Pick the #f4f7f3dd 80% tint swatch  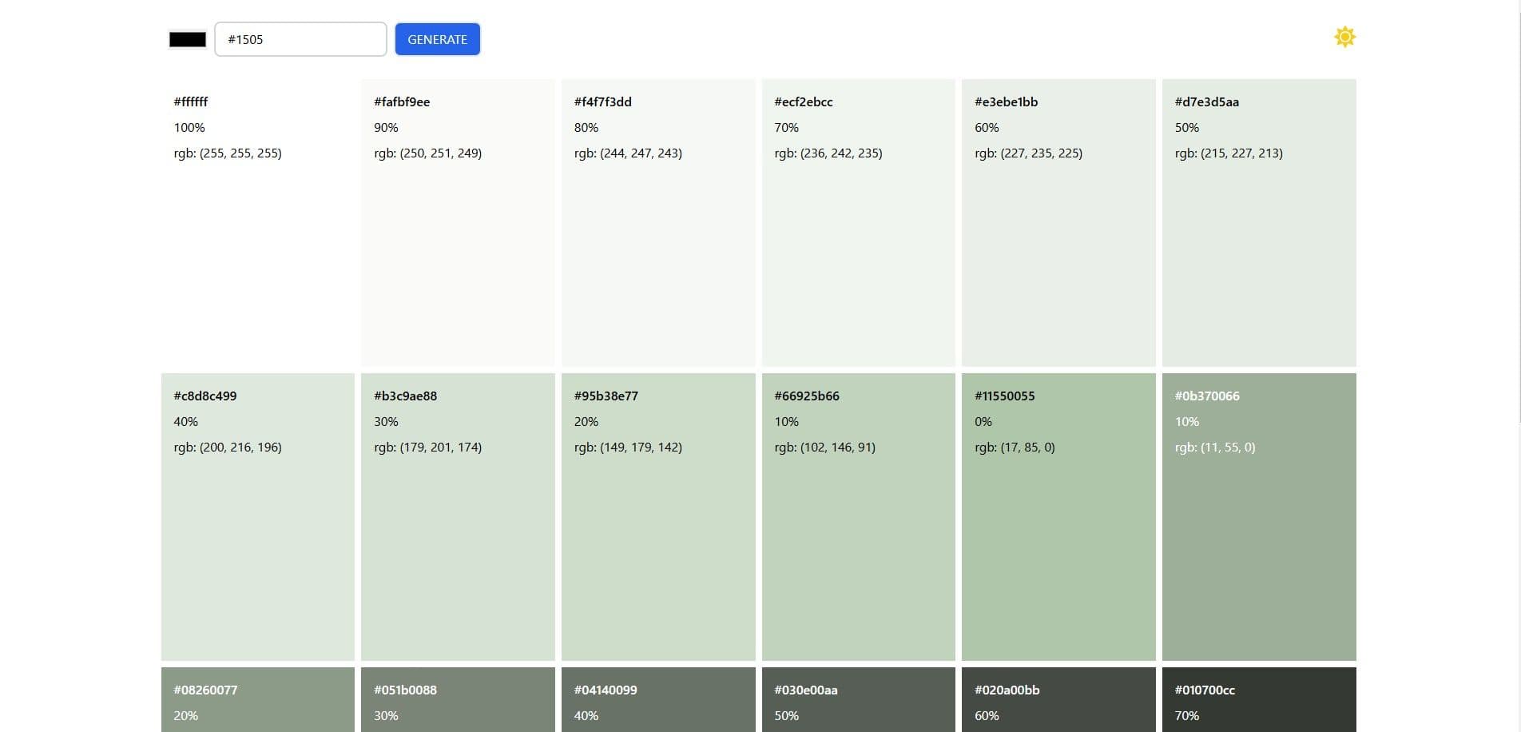coord(658,222)
